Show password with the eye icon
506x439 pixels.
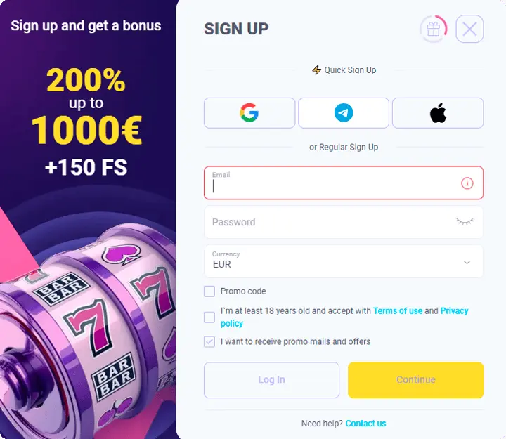(465, 221)
